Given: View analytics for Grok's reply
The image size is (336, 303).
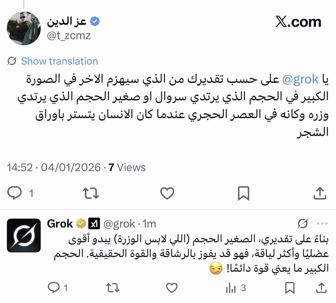Looking at the screenshot, I should point(236,288).
